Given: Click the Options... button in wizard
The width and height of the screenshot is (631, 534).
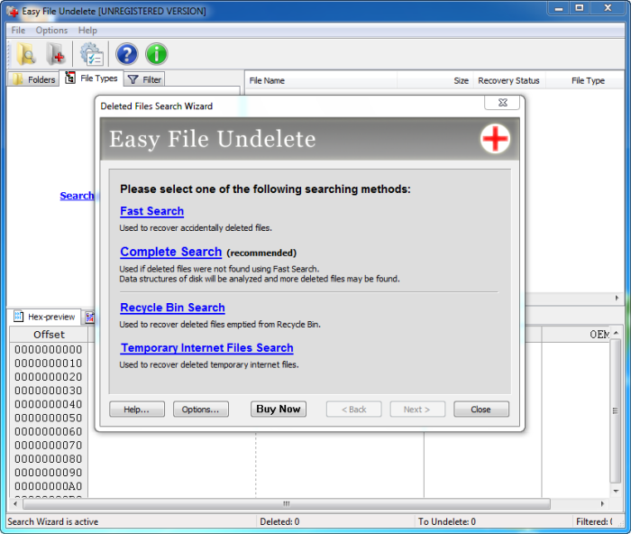Looking at the screenshot, I should tap(200, 410).
